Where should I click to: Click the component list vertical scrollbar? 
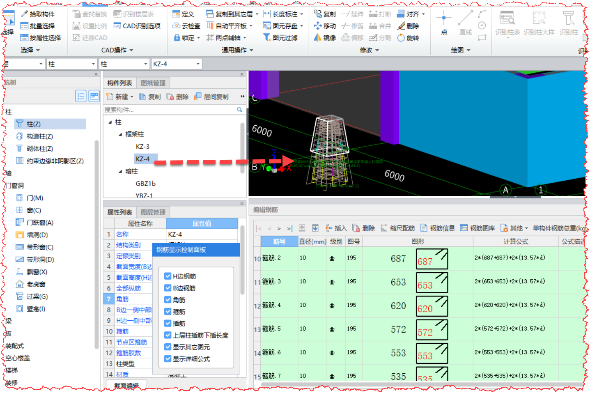click(x=242, y=148)
